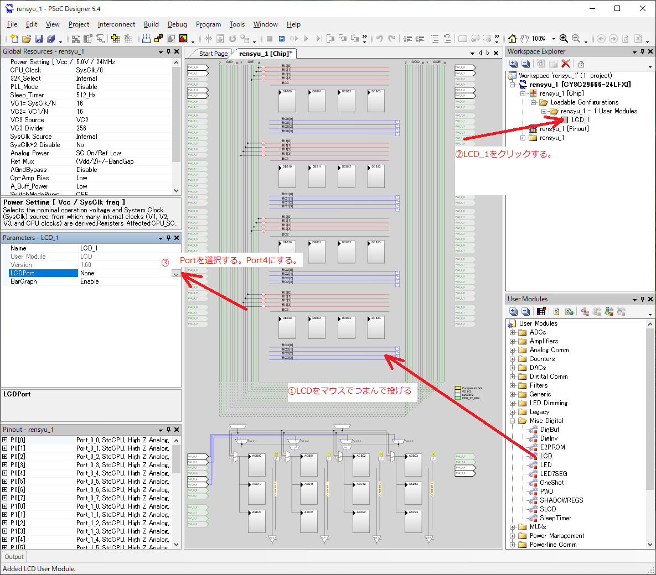Collapse the Misc Digital folder
Screen dimensions: 656x575
[x=512, y=421]
